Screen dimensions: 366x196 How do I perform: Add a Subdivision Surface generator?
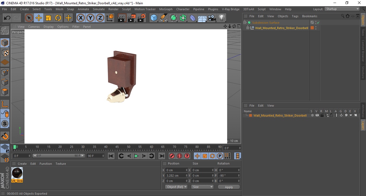tap(173, 18)
